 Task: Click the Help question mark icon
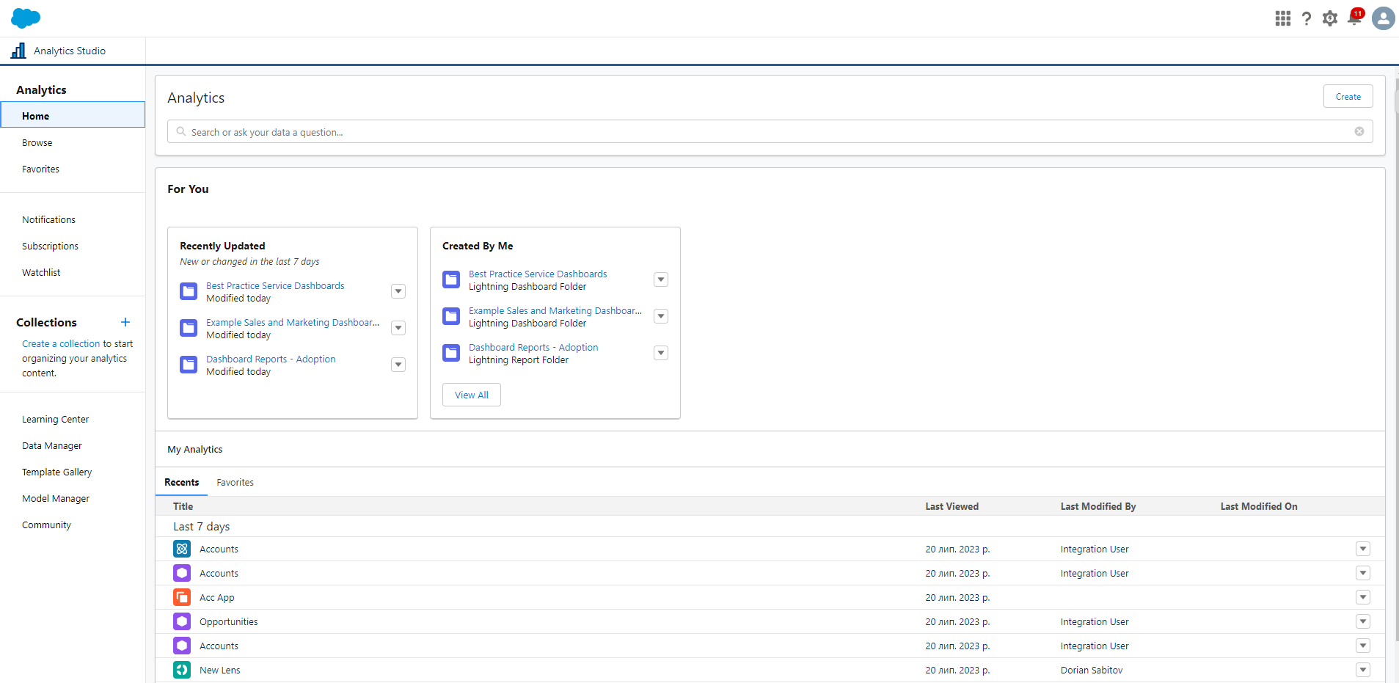(x=1306, y=18)
